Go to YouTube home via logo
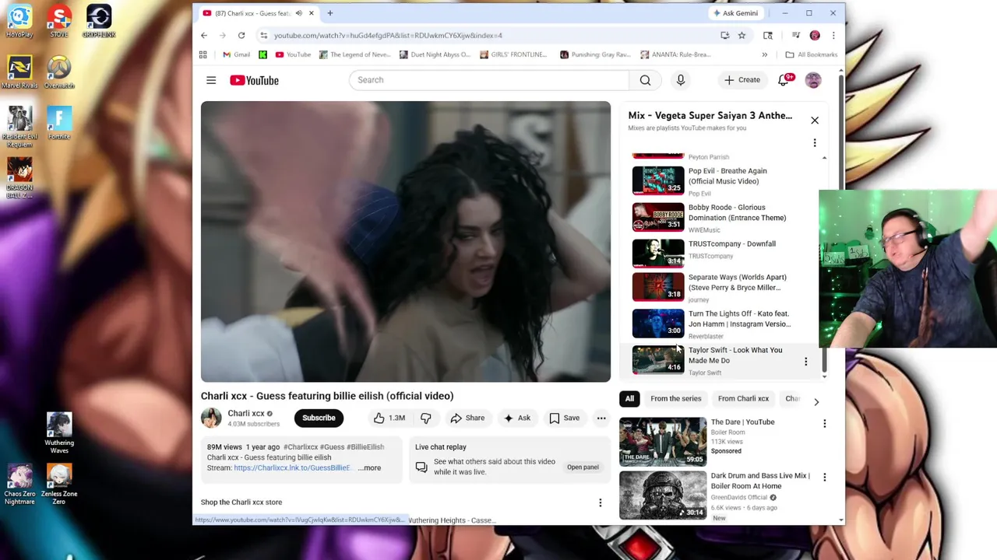Viewport: 997px width, 560px height. (254, 80)
